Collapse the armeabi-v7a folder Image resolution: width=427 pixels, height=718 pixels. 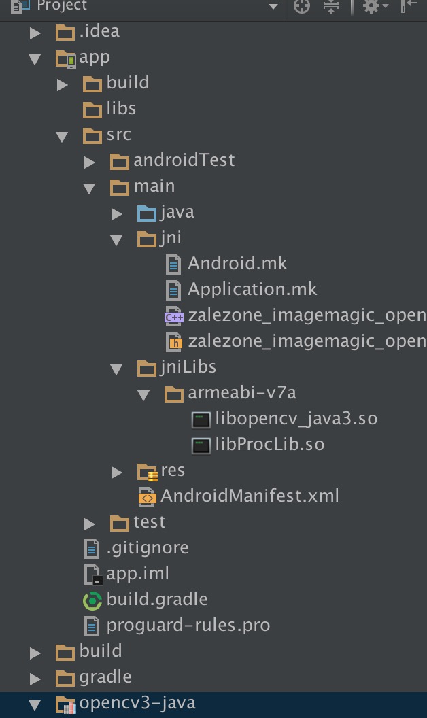[x=143, y=394]
